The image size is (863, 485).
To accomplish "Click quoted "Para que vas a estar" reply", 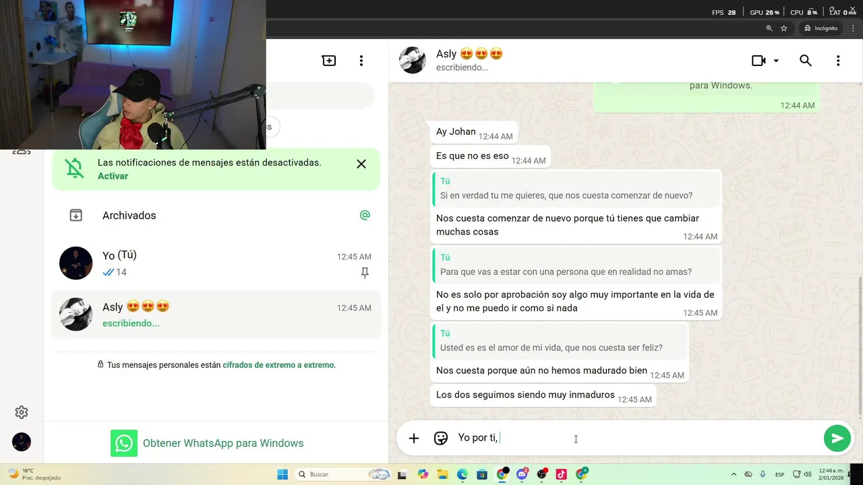I will coord(576,265).
